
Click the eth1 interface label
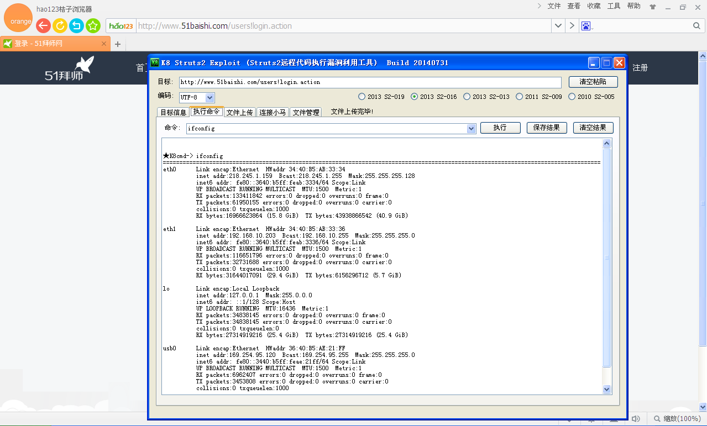tap(169, 229)
